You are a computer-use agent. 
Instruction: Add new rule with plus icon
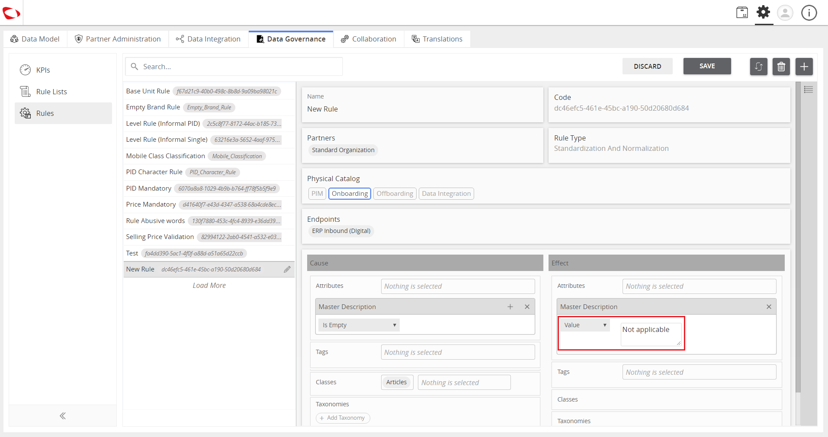point(804,67)
